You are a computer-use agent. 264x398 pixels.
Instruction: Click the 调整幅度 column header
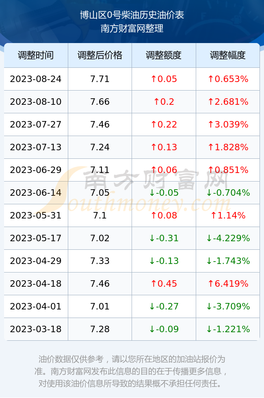pyautogui.click(x=228, y=55)
